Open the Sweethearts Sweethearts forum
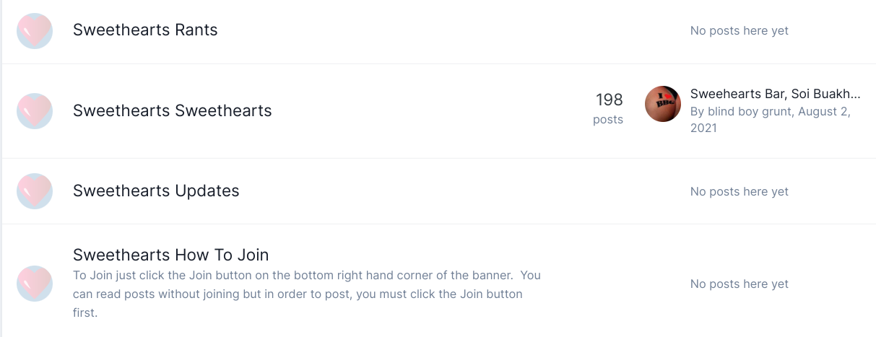The image size is (876, 337). pyautogui.click(x=173, y=110)
